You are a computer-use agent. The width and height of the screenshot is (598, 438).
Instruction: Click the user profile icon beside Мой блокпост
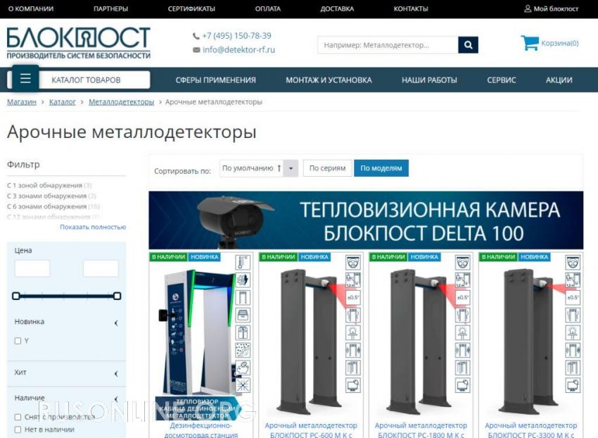(528, 8)
